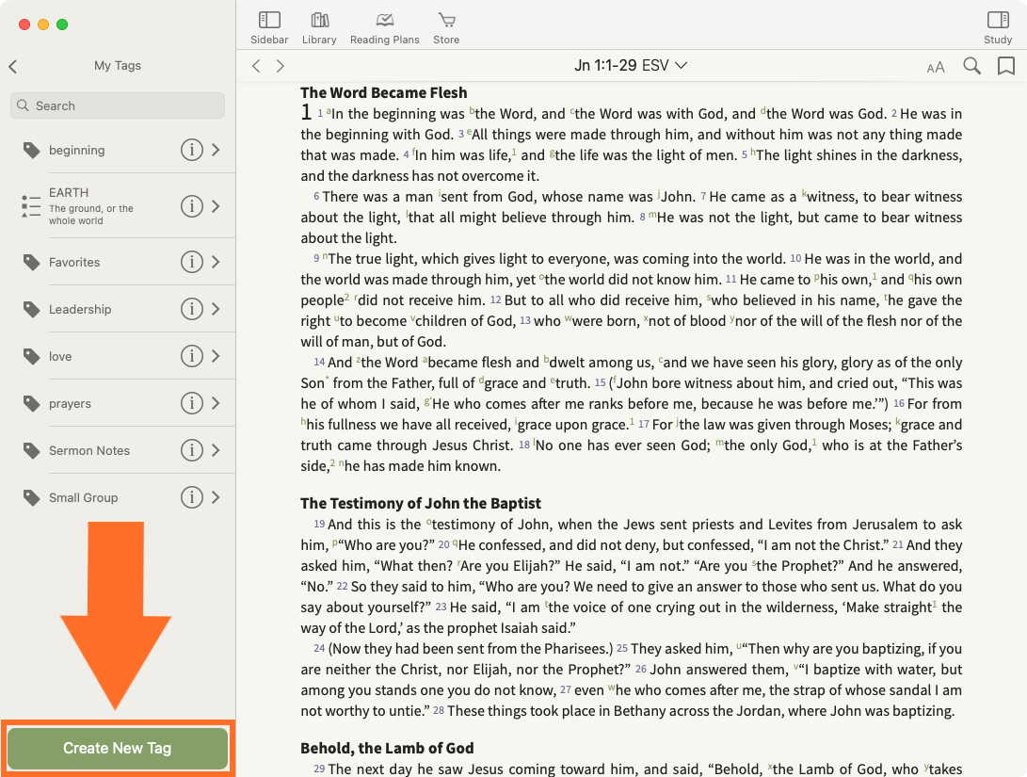This screenshot has width=1027, height=777.
Task: Click the Sermon Notes tag icon
Action: click(31, 451)
